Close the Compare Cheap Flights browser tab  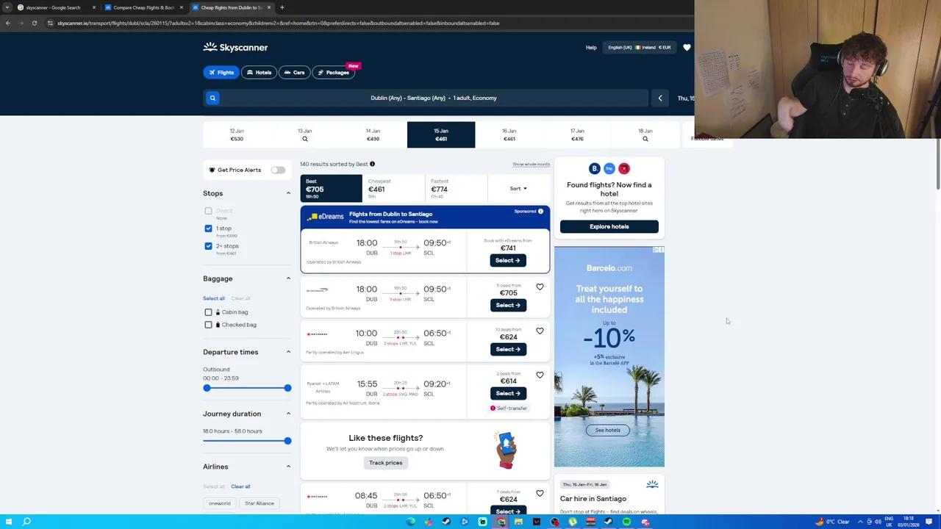tap(182, 7)
